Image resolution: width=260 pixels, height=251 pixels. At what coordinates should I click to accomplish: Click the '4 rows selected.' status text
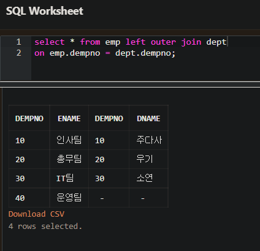(45, 227)
